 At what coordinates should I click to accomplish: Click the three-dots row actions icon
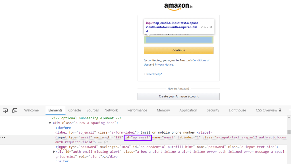point(3,138)
